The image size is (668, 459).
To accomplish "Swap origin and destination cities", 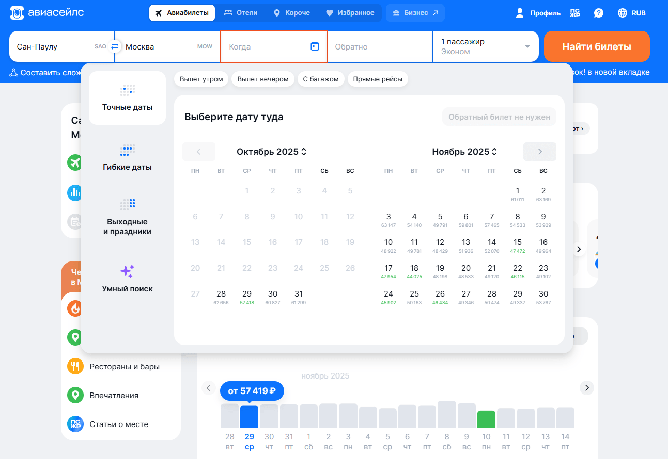I will pyautogui.click(x=115, y=46).
